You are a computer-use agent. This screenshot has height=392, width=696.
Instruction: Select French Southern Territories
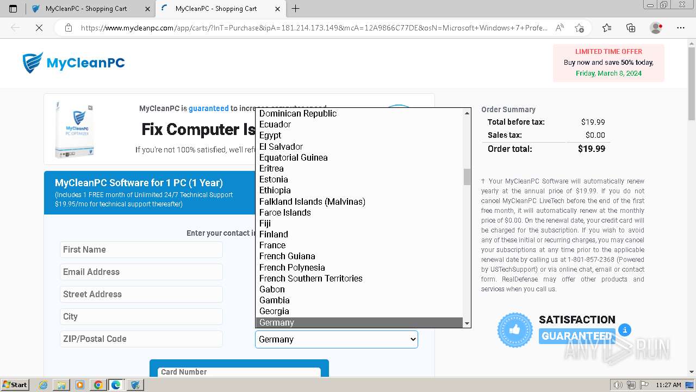(x=359, y=278)
